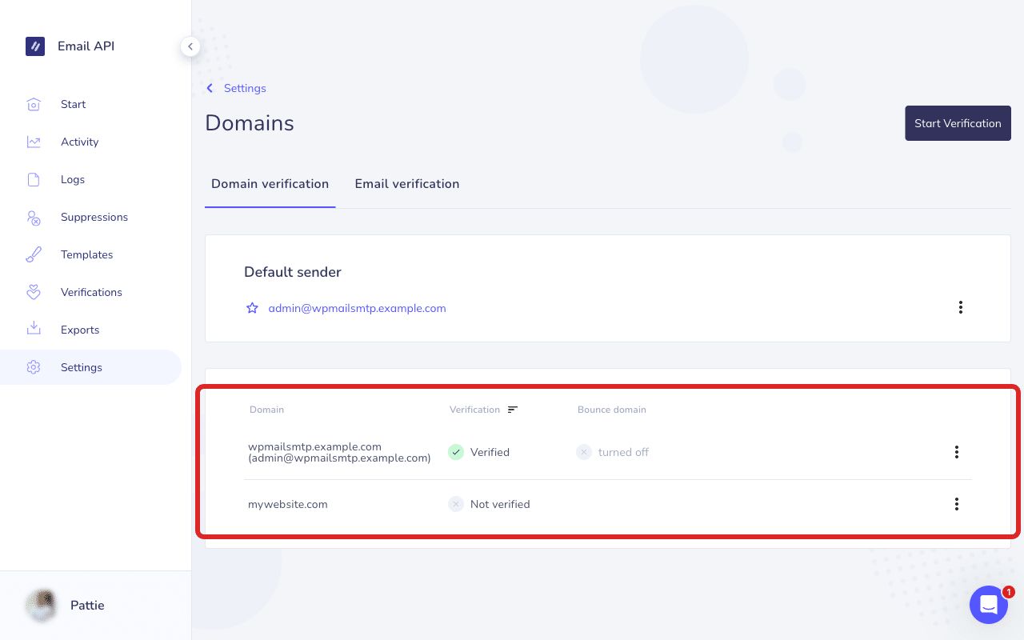Click Pattie's profile avatar
This screenshot has width=1024, height=640.
[41, 606]
